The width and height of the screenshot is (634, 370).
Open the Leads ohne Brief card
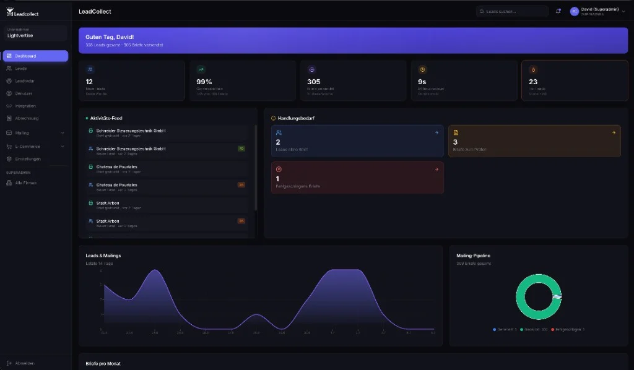(357, 141)
